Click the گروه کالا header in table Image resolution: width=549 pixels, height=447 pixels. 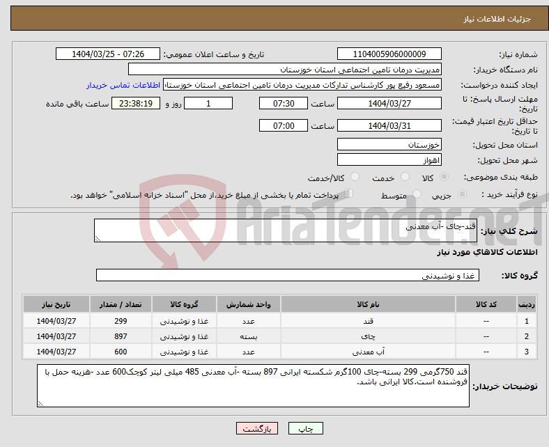184,304
